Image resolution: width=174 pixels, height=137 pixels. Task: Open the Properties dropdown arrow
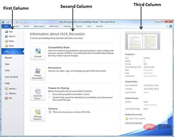(x=135, y=54)
